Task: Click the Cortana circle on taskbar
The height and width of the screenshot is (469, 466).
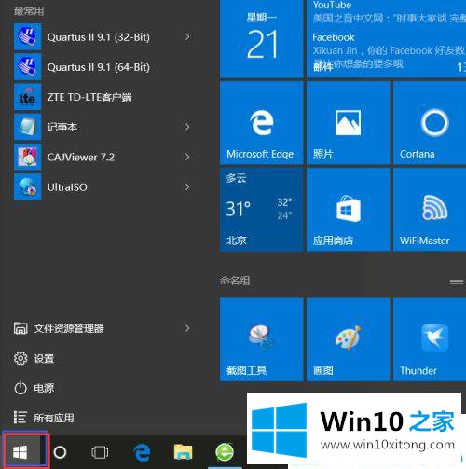Action: point(60,452)
